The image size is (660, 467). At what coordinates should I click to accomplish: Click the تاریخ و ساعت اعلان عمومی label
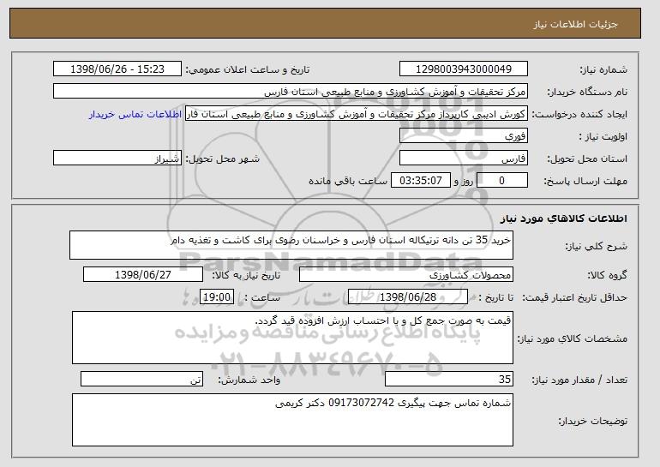(248, 70)
